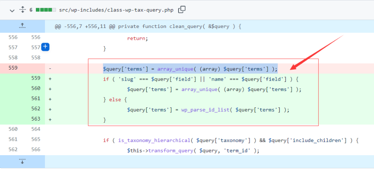Click new line number 564
374x170 pixels.
[36, 129]
